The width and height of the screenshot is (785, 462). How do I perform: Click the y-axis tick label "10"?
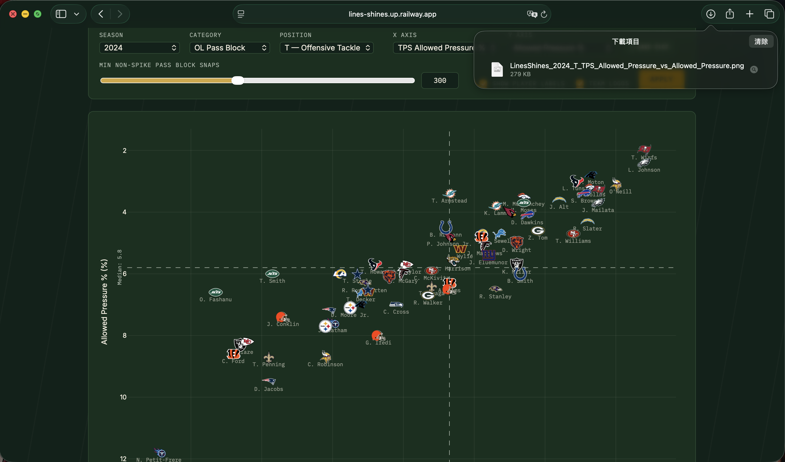[x=123, y=397]
